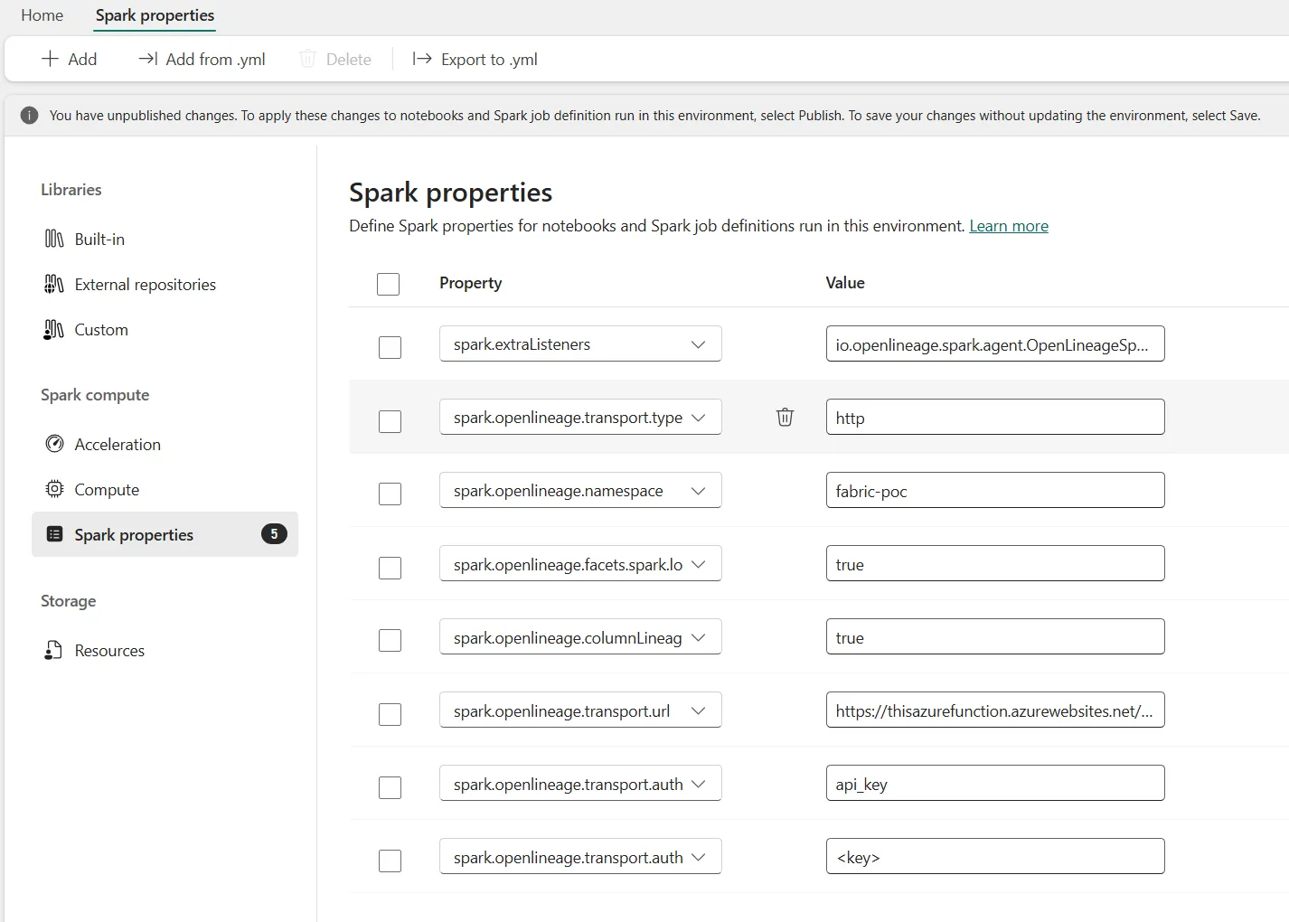Open the spark.openlineage.columnLineag dropdown
The width and height of the screenshot is (1289, 922).
tap(580, 636)
